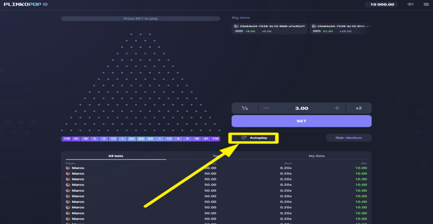Mute the game sound with speaker icon

410,4
